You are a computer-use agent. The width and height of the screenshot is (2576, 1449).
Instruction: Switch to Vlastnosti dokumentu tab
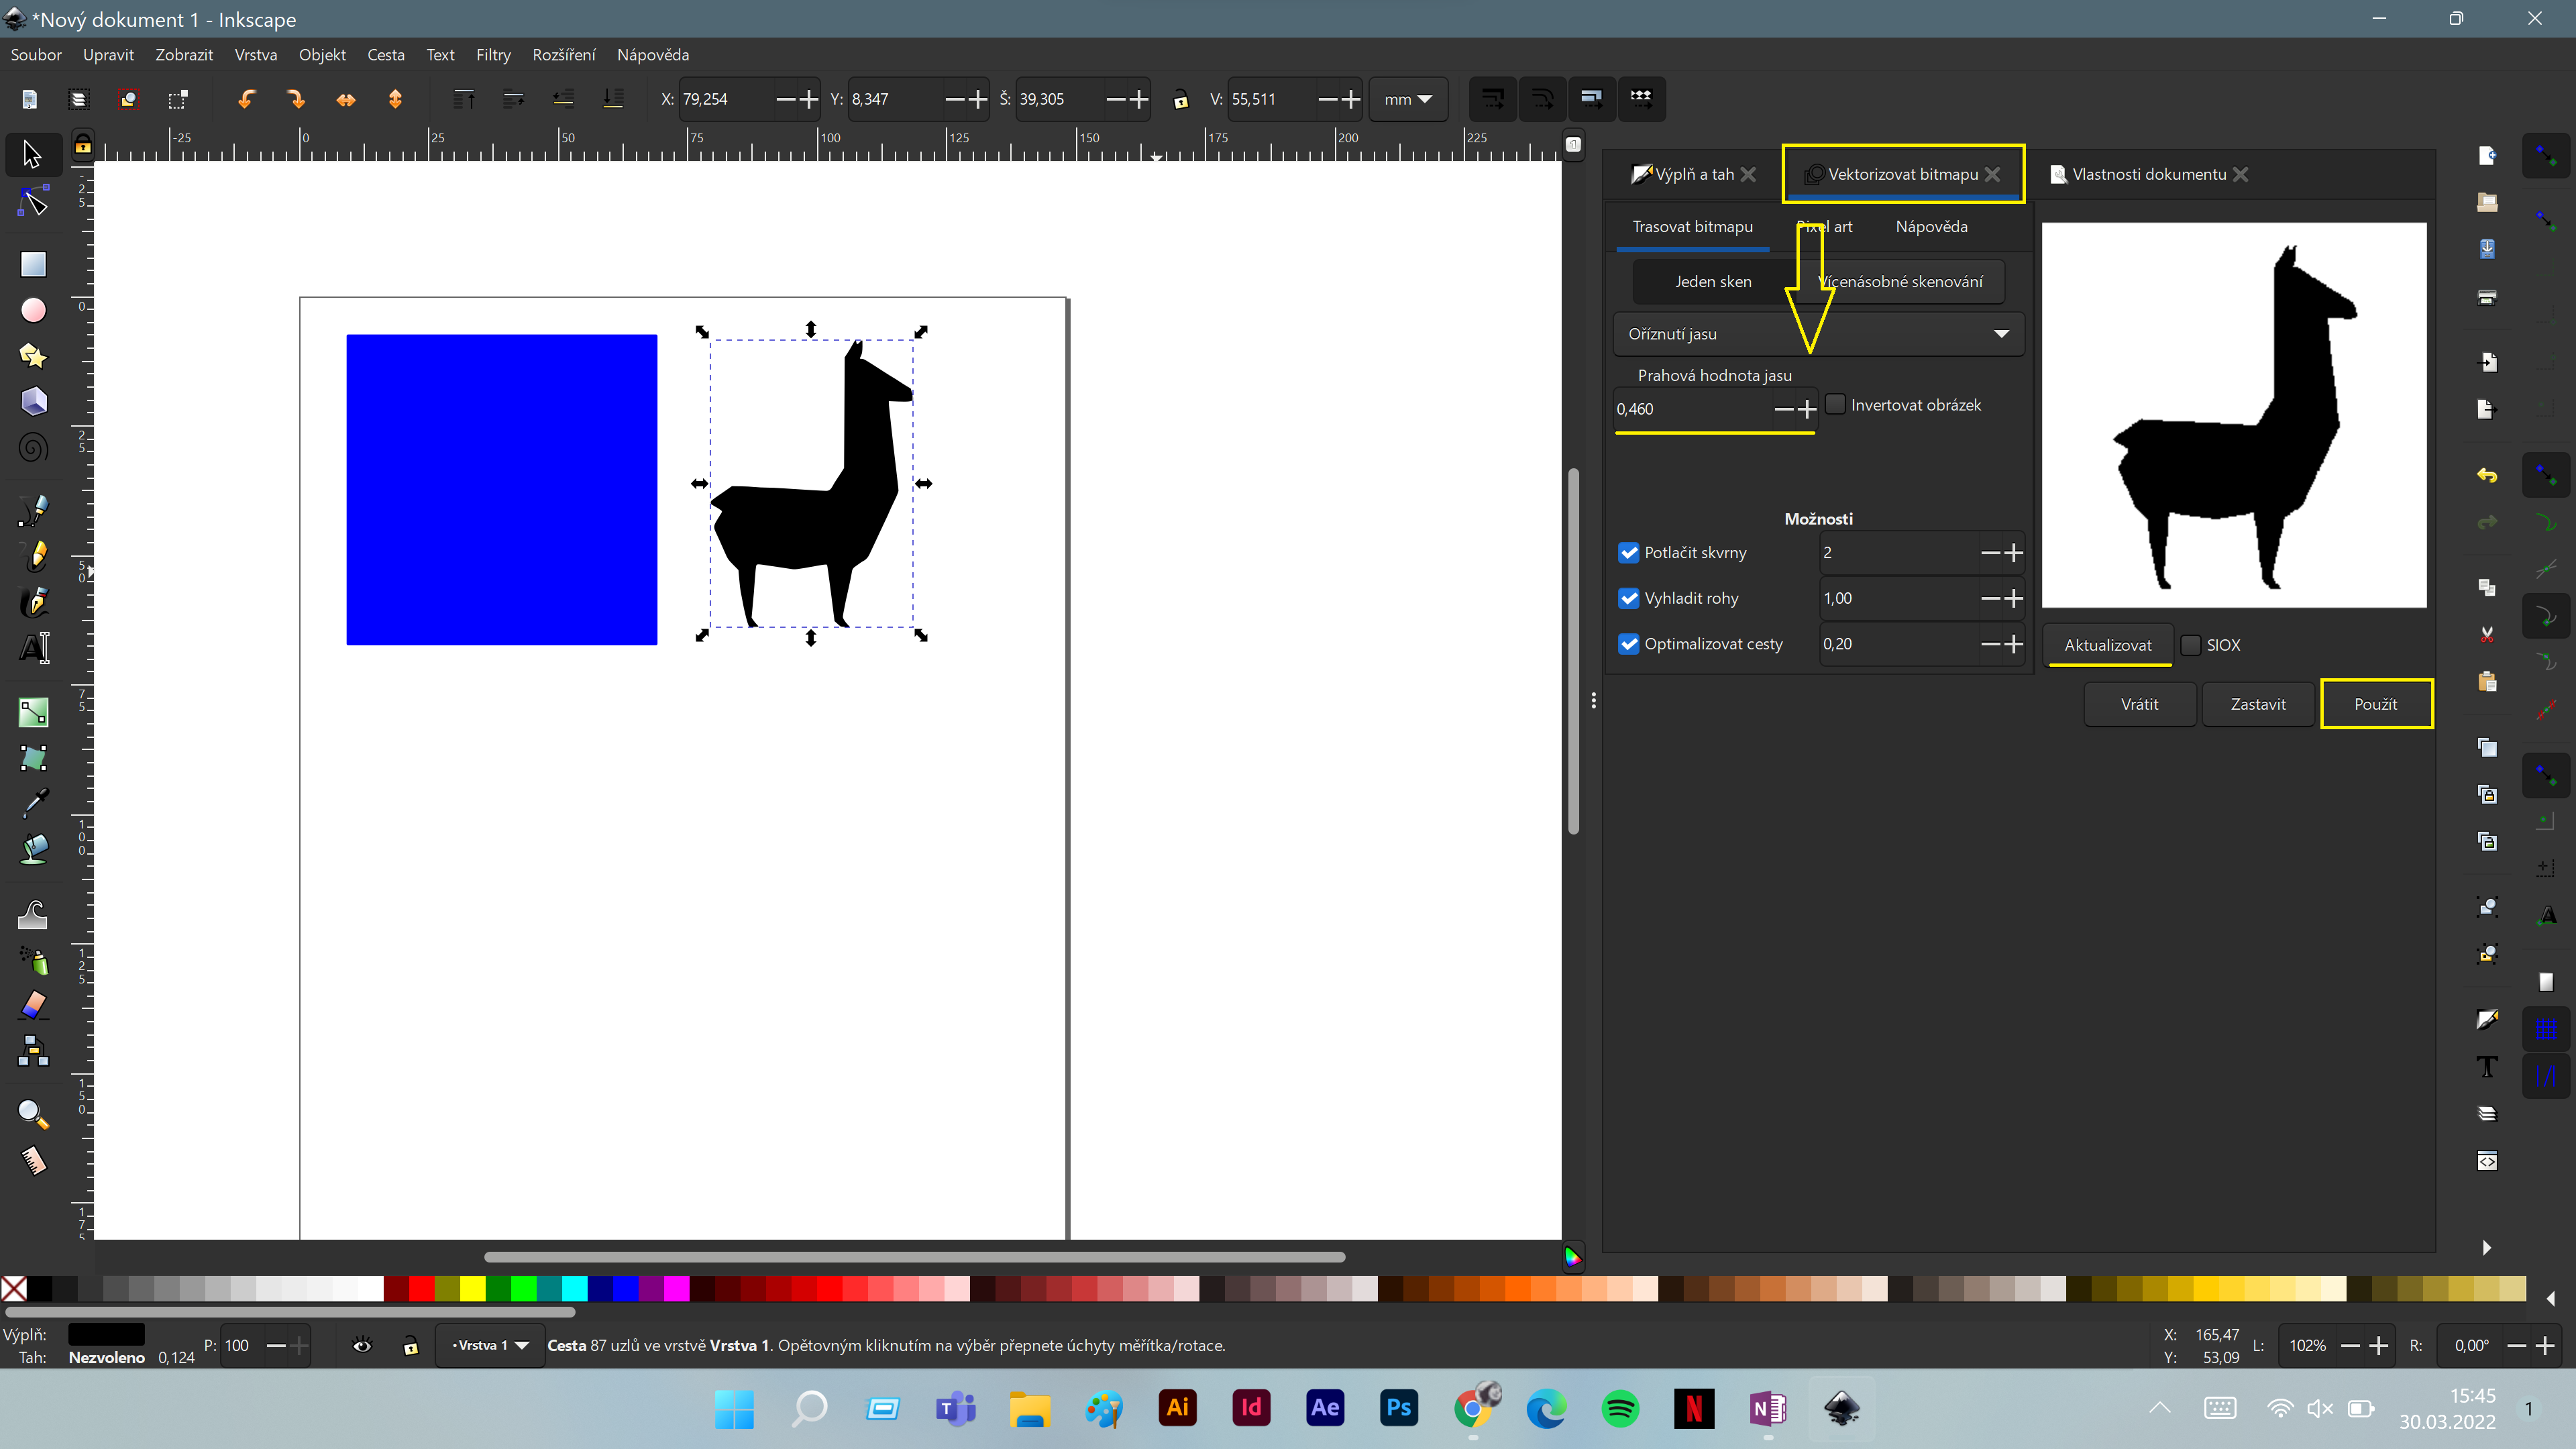click(2148, 174)
